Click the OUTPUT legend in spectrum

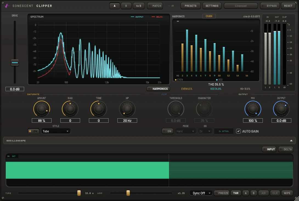(137, 17)
